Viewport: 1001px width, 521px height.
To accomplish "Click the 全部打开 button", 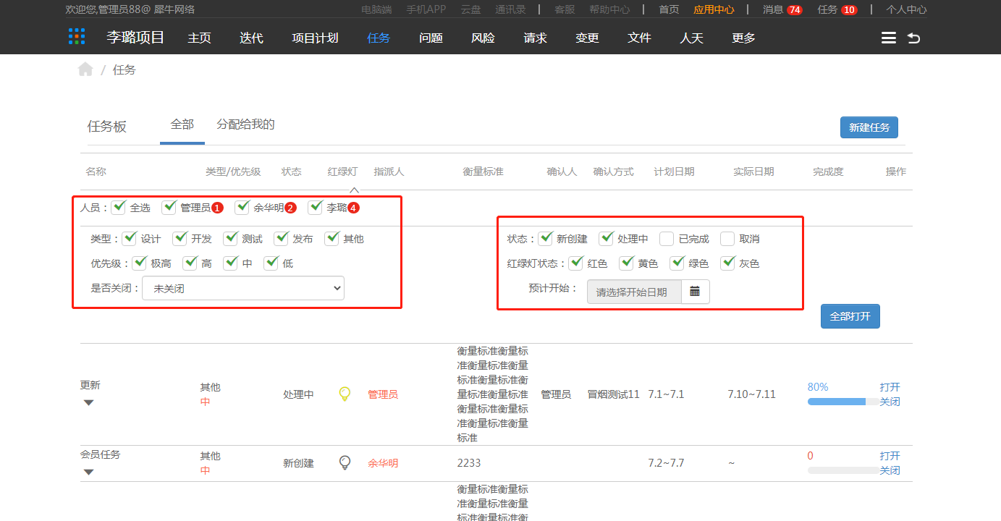I will (850, 316).
